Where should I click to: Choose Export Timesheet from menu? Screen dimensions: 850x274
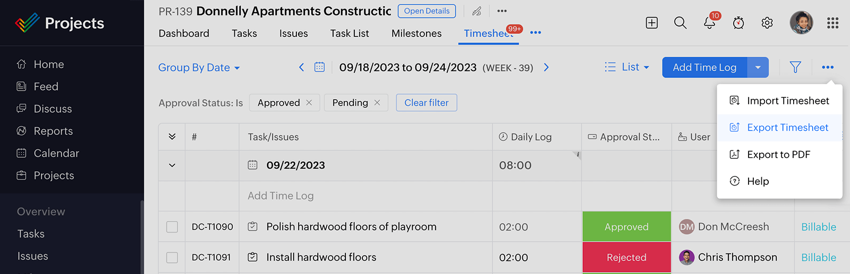tap(787, 128)
